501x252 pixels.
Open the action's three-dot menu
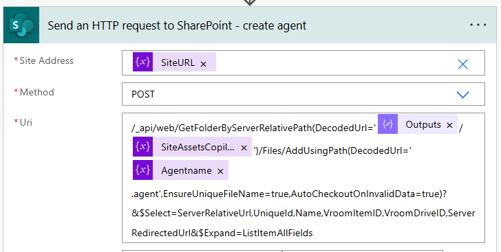(478, 25)
